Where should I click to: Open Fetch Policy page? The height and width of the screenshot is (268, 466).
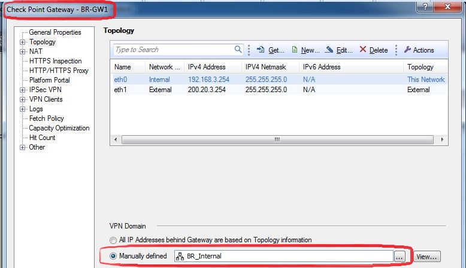(x=47, y=118)
